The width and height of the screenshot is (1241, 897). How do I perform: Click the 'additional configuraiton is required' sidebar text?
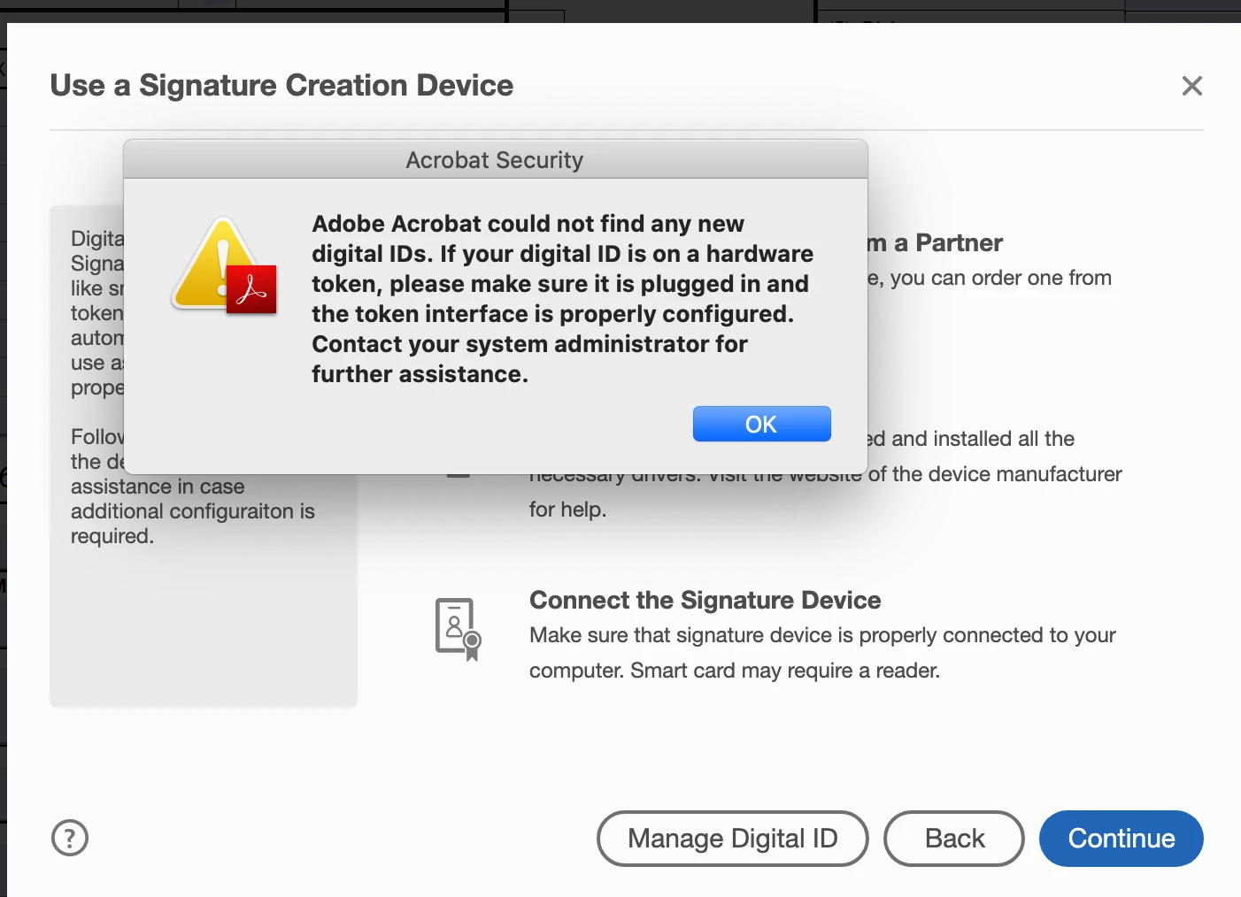(192, 524)
